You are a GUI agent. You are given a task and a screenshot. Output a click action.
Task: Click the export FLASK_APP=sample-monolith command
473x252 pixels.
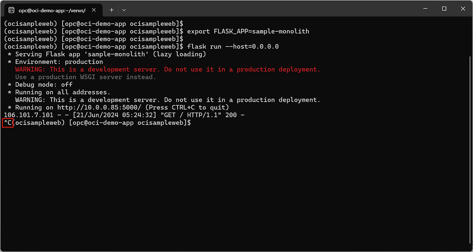point(248,31)
